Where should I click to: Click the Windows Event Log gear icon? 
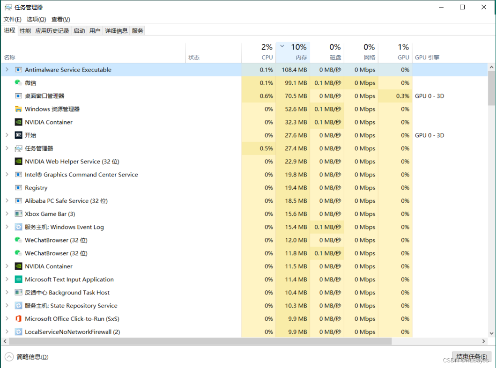[18, 227]
